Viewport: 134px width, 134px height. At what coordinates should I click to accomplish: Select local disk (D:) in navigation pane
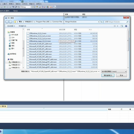(x=14, y=65)
